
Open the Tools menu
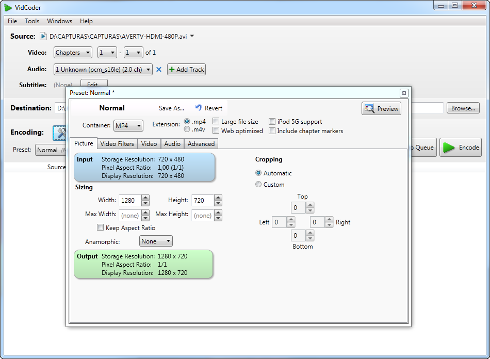point(32,21)
